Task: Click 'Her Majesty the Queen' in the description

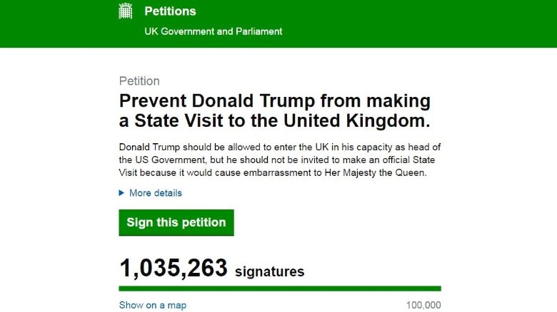Action: tap(374, 172)
